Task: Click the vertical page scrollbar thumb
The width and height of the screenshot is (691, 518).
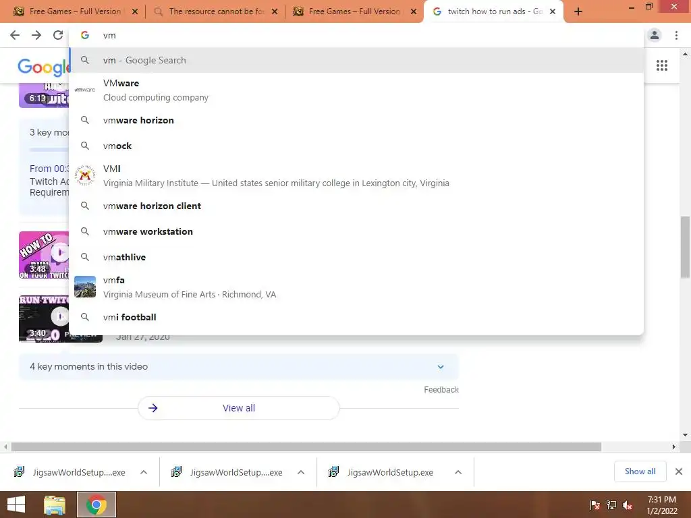Action: coord(685,247)
